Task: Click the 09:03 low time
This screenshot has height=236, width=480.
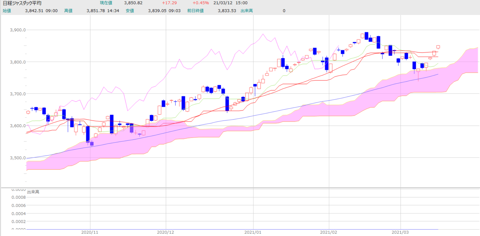Action: [175, 11]
